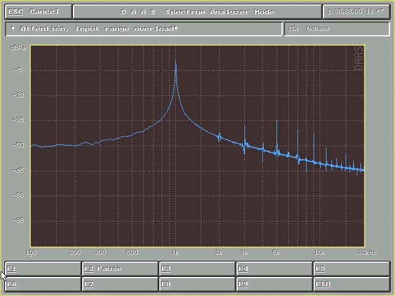Click the F8 function key button
The width and height of the screenshot is (395, 296).
197,284
